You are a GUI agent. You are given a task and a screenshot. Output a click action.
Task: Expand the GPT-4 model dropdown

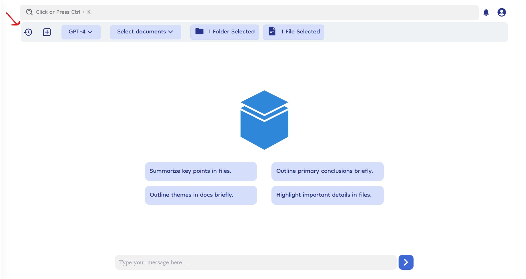(81, 32)
